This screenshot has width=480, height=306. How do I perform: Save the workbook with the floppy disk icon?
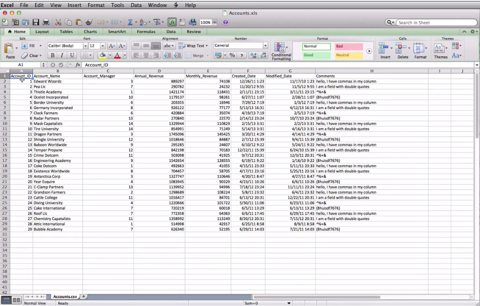click(36, 22)
